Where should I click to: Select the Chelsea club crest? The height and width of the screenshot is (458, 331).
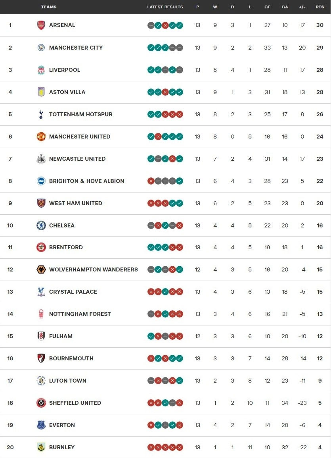click(41, 225)
